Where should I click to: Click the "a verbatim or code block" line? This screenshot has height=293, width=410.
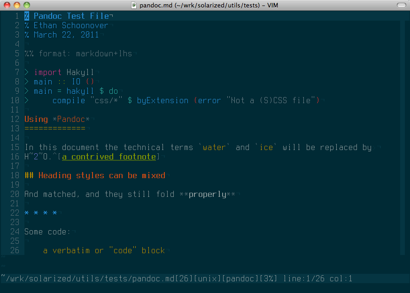(x=104, y=250)
